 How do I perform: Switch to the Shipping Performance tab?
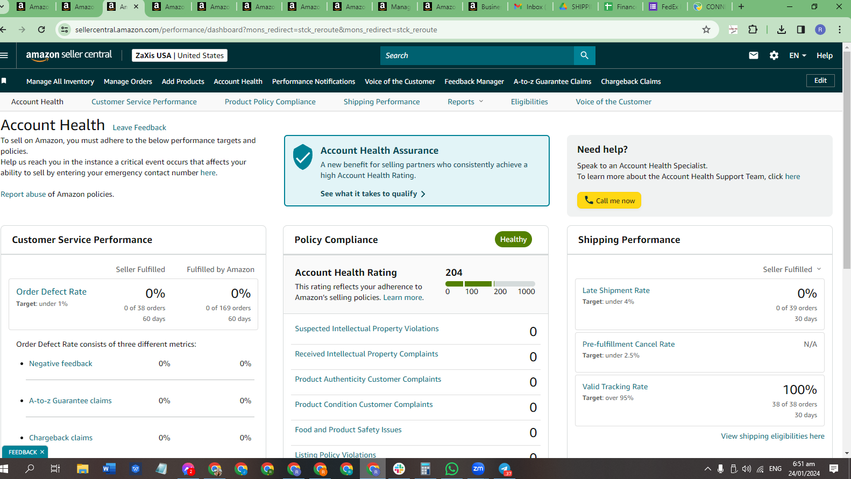coord(382,102)
